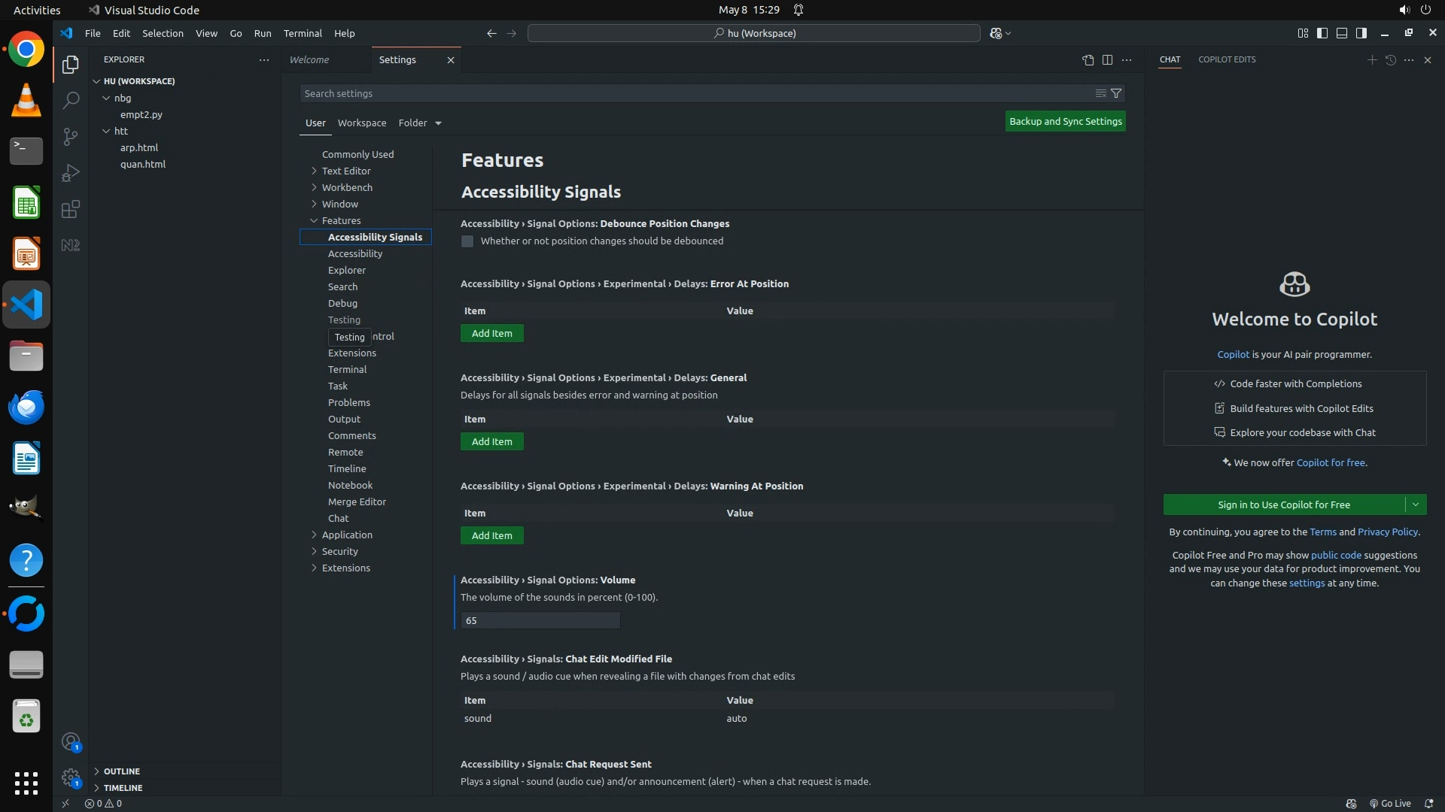Open the Terminal menu
This screenshot has height=812, width=1445.
tap(303, 33)
